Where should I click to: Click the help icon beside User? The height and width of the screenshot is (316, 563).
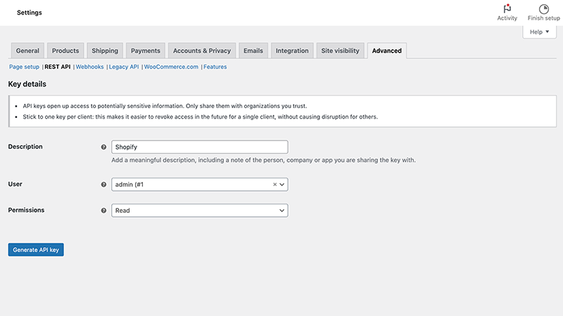(103, 185)
